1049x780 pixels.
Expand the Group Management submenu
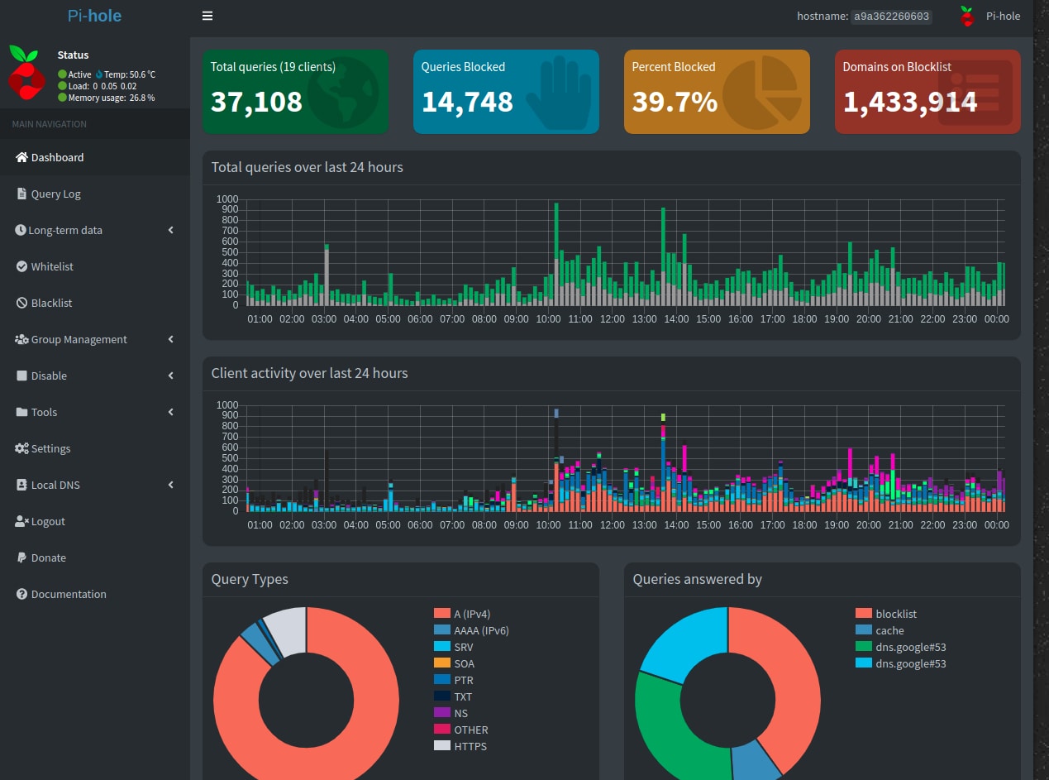[171, 339]
